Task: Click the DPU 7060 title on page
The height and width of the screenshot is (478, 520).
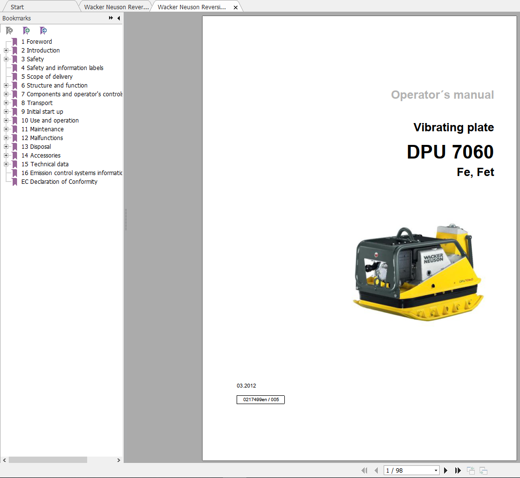Action: 450,152
